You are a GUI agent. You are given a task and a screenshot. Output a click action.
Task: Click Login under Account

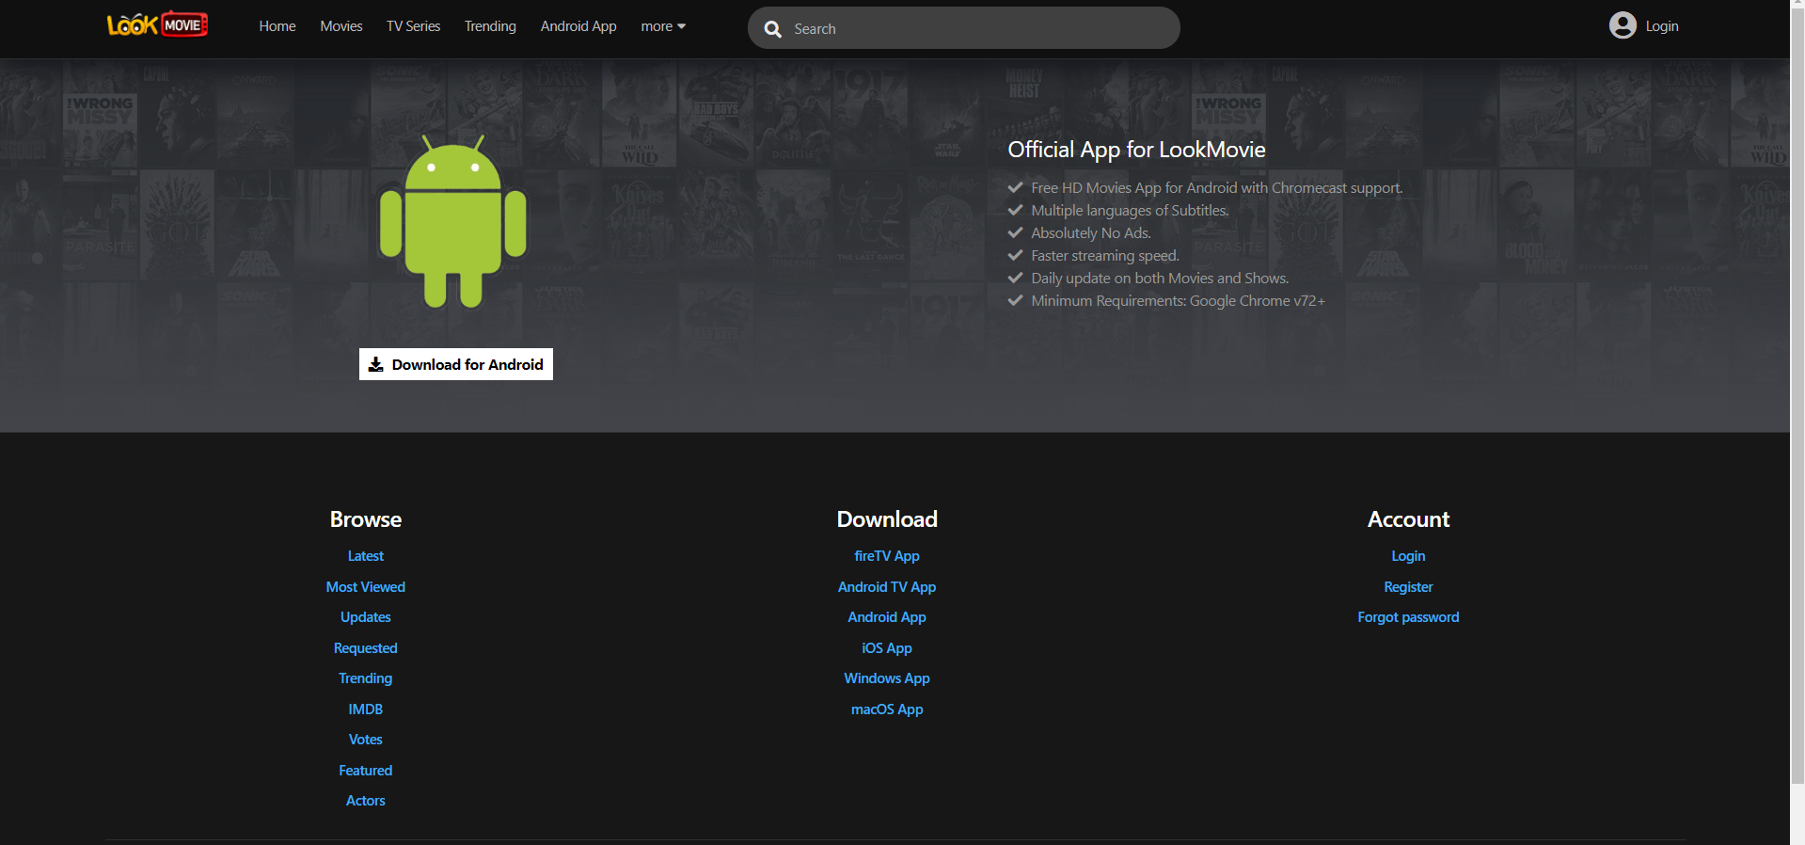pos(1408,556)
